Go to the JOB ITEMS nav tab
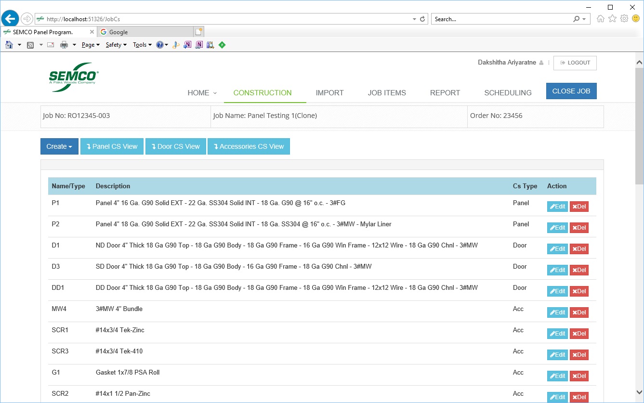This screenshot has height=403, width=644. pos(387,93)
